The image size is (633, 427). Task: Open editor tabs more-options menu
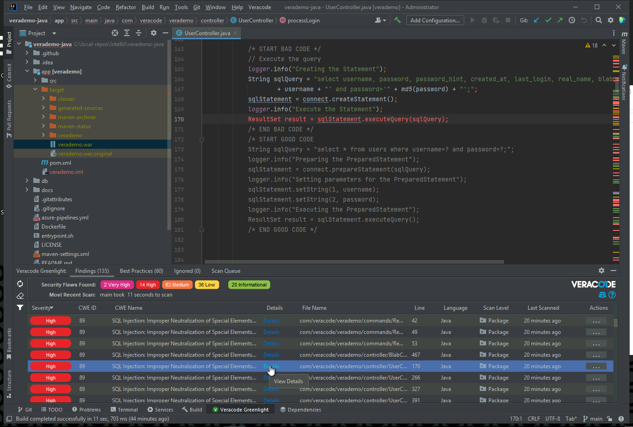point(614,33)
